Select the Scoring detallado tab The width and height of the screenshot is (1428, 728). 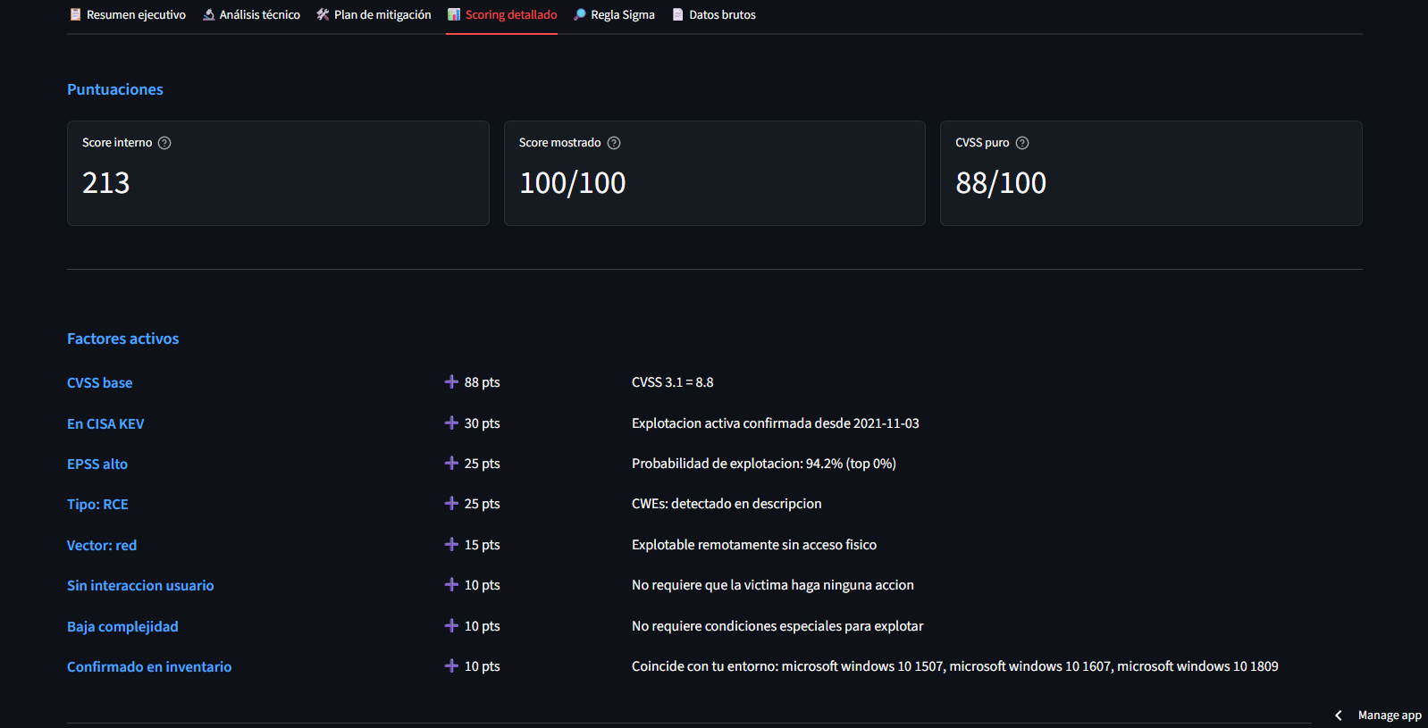pyautogui.click(x=501, y=15)
